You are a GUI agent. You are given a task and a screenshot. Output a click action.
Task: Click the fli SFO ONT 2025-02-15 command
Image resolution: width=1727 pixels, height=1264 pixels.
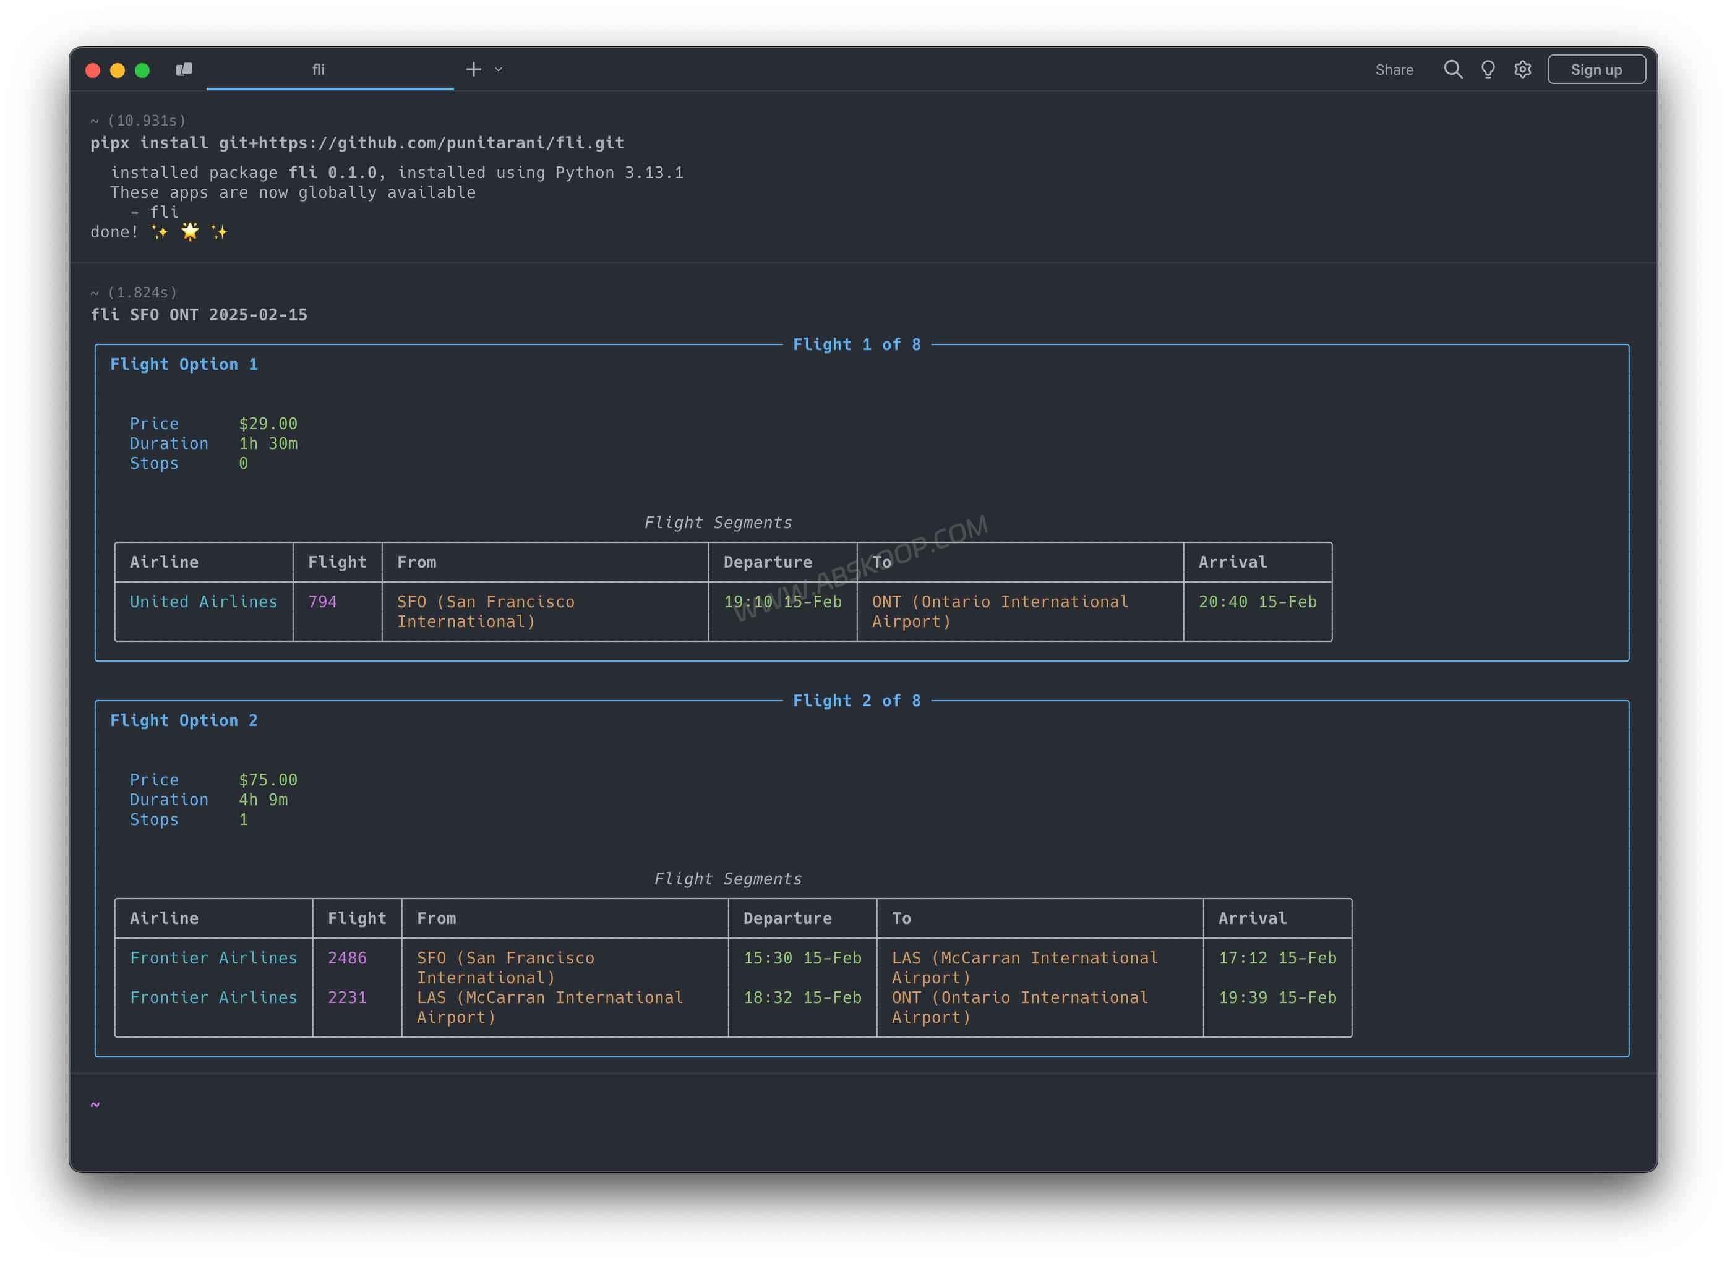pyautogui.click(x=199, y=315)
